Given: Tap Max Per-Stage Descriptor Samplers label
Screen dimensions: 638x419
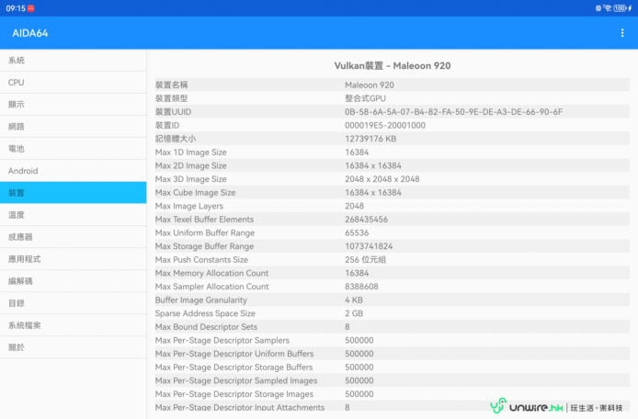Looking at the screenshot, I should tap(222, 340).
